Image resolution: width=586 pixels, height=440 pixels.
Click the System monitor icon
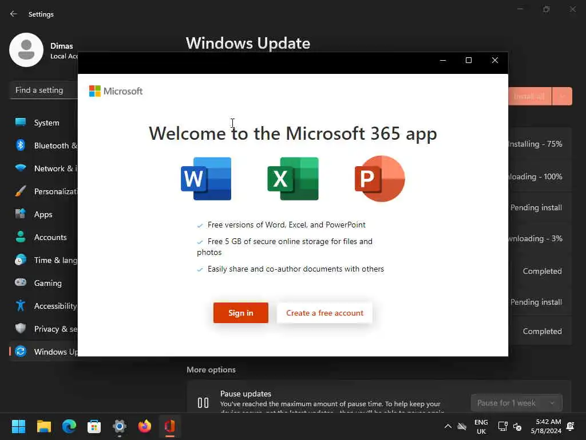coord(21,123)
